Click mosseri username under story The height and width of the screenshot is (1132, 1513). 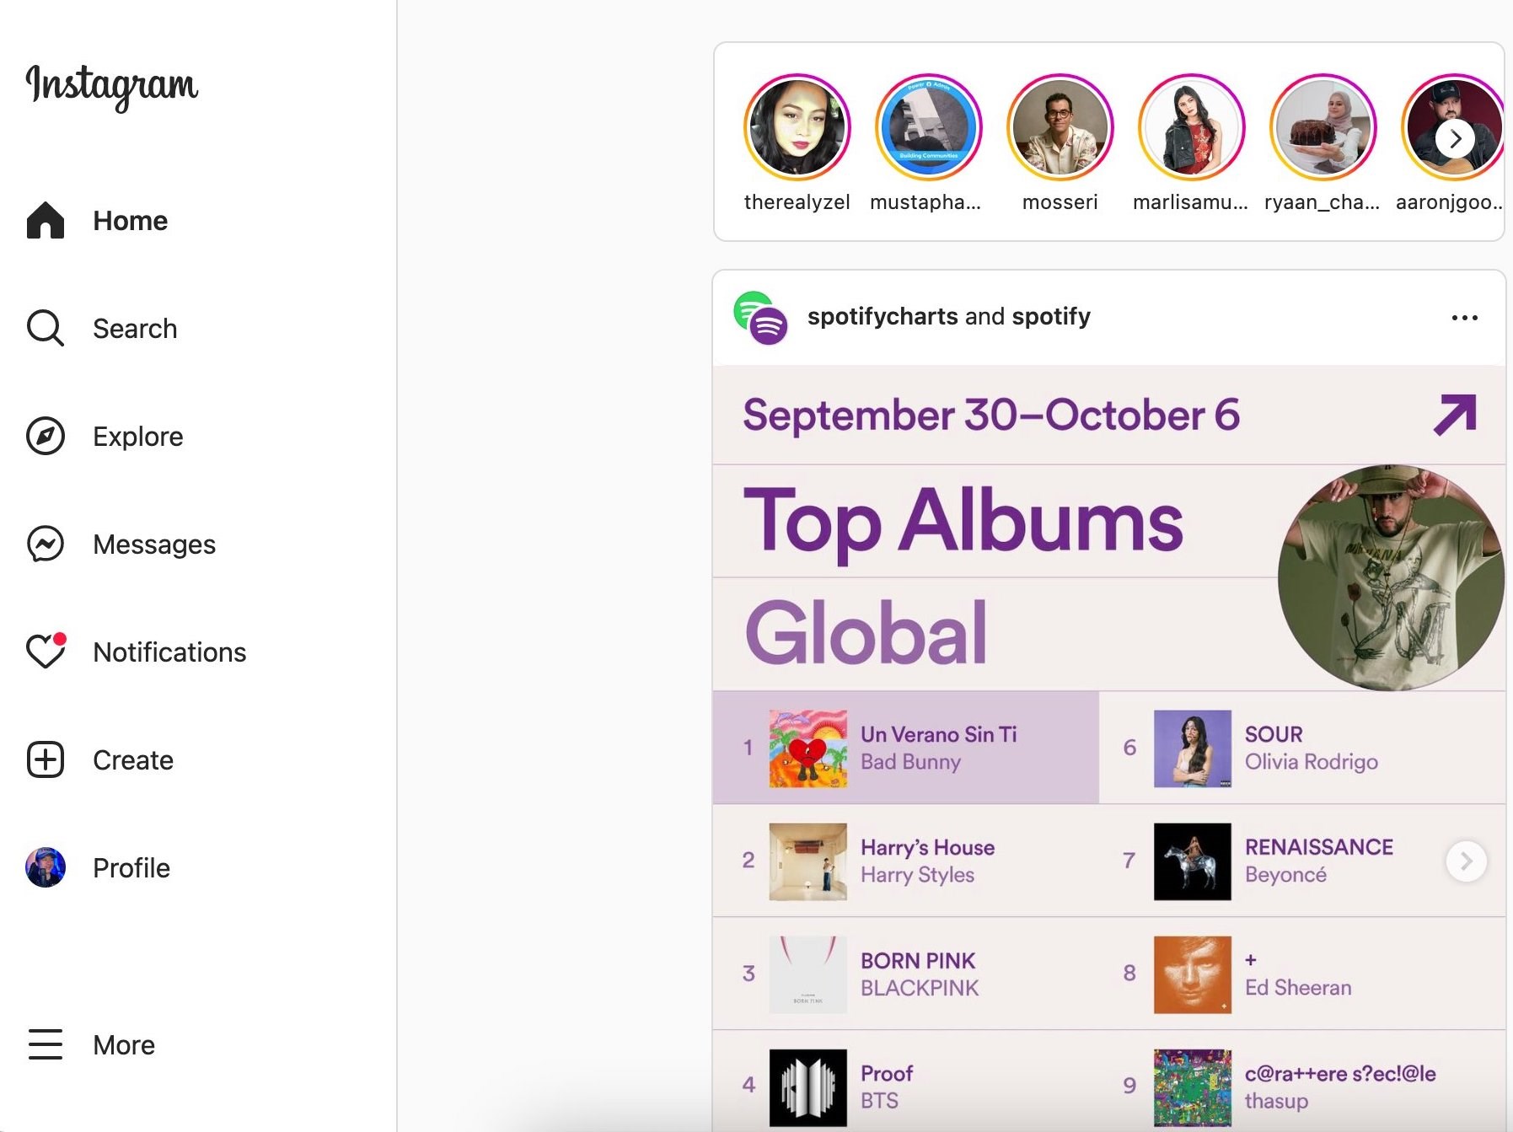pyautogui.click(x=1060, y=202)
